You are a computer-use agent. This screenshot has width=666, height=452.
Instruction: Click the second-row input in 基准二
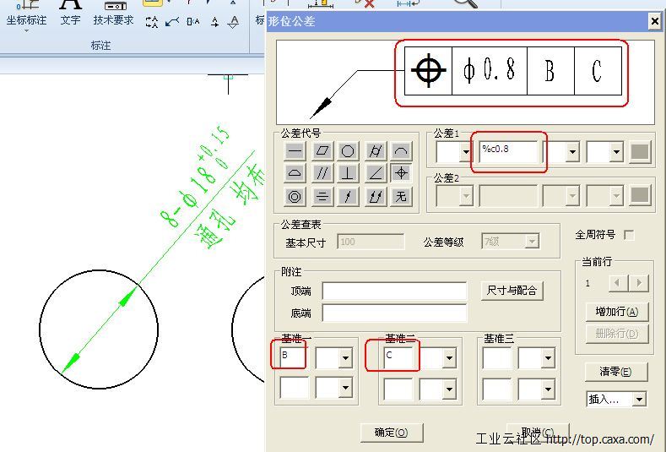[x=398, y=389]
